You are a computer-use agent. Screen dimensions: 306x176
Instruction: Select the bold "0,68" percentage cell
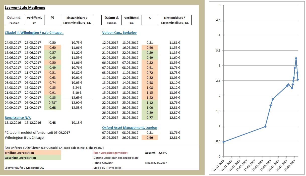point(52,107)
